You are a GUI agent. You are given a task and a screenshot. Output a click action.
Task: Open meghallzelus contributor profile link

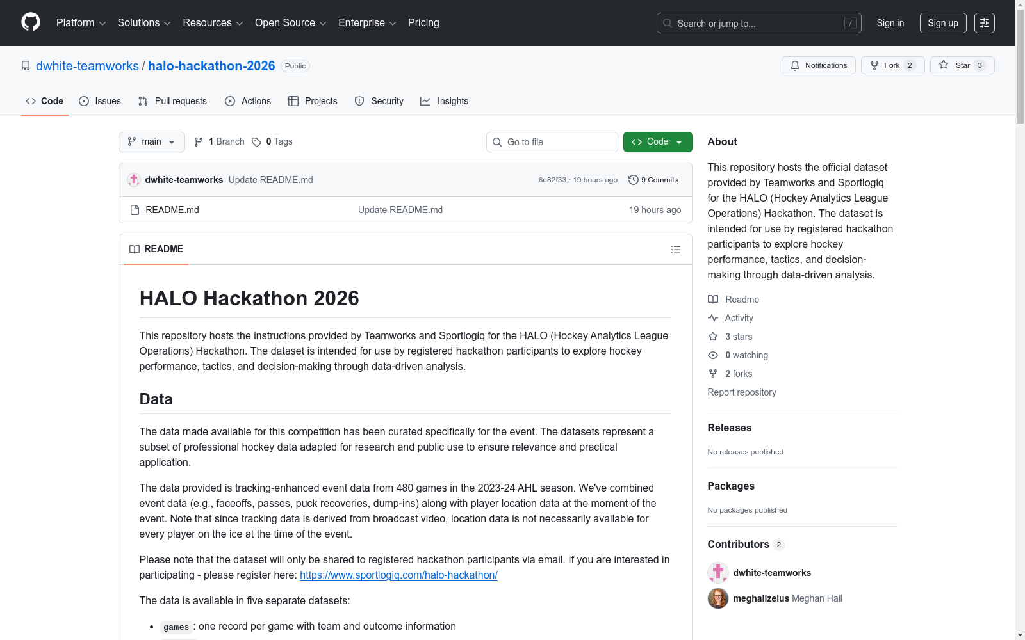761,598
